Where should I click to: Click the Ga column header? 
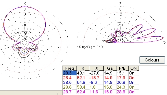click(x=110, y=68)
